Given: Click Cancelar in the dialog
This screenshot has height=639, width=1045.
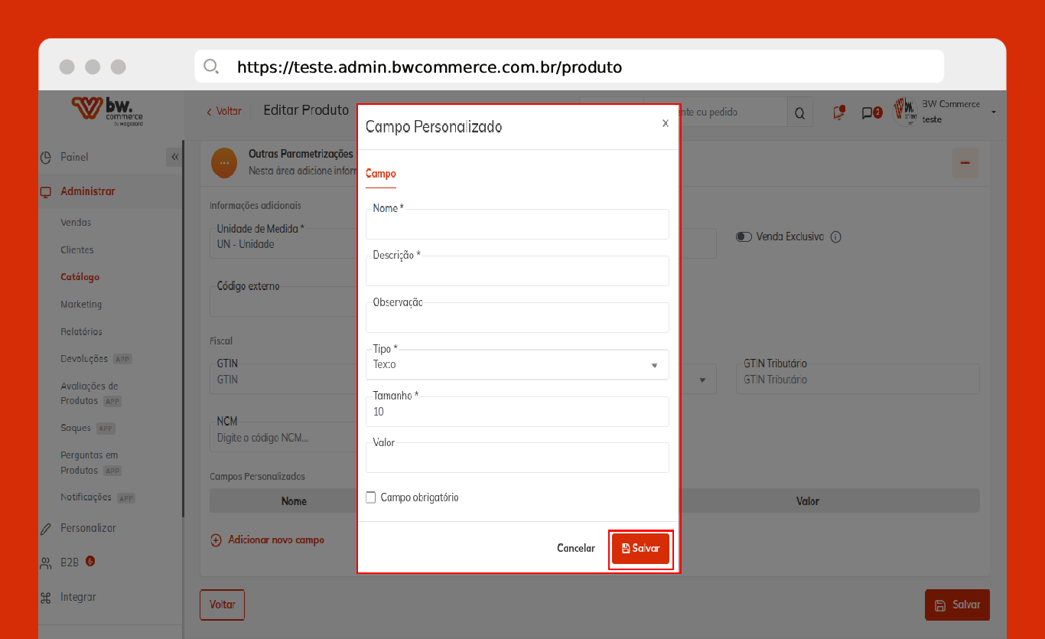Looking at the screenshot, I should (575, 549).
